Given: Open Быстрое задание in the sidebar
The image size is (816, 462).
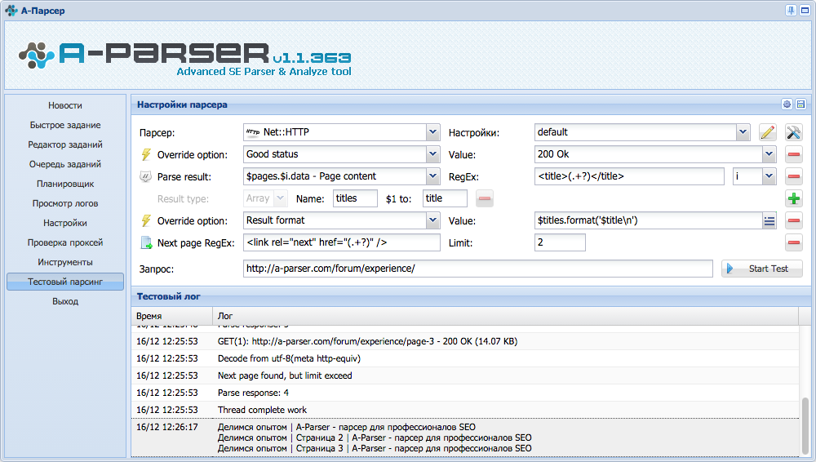Looking at the screenshot, I should coord(65,125).
